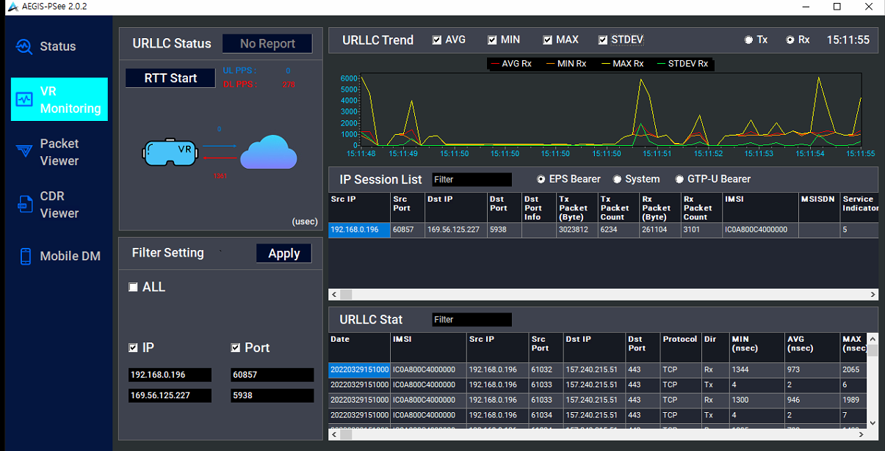
Task: Click the IP field containing 192.168.0.196
Action: point(170,375)
